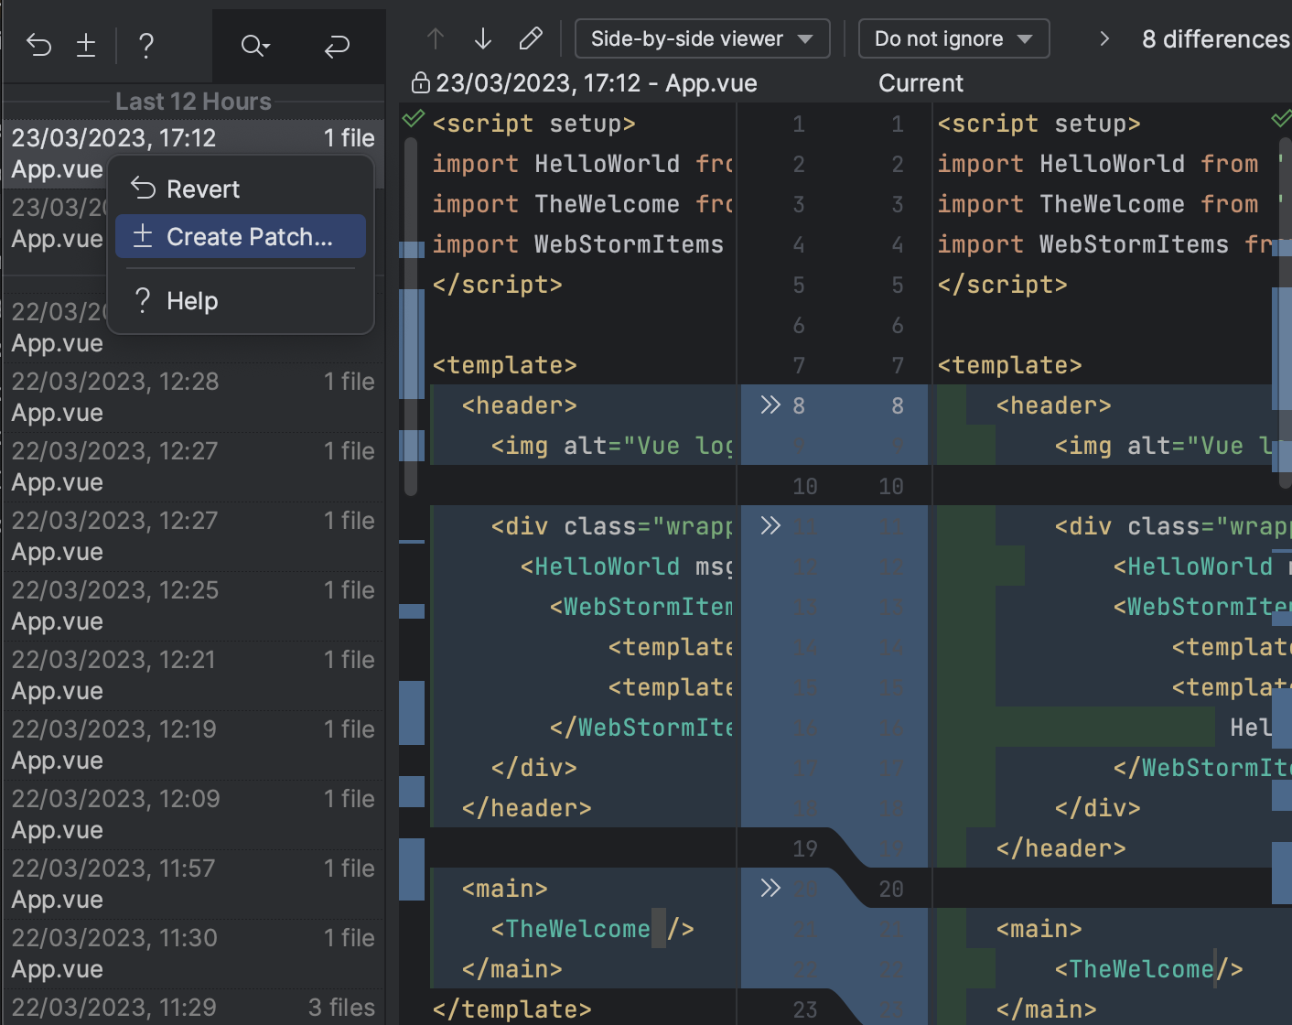The image size is (1292, 1025).
Task: Jump to next difference arrow
Action: click(483, 38)
